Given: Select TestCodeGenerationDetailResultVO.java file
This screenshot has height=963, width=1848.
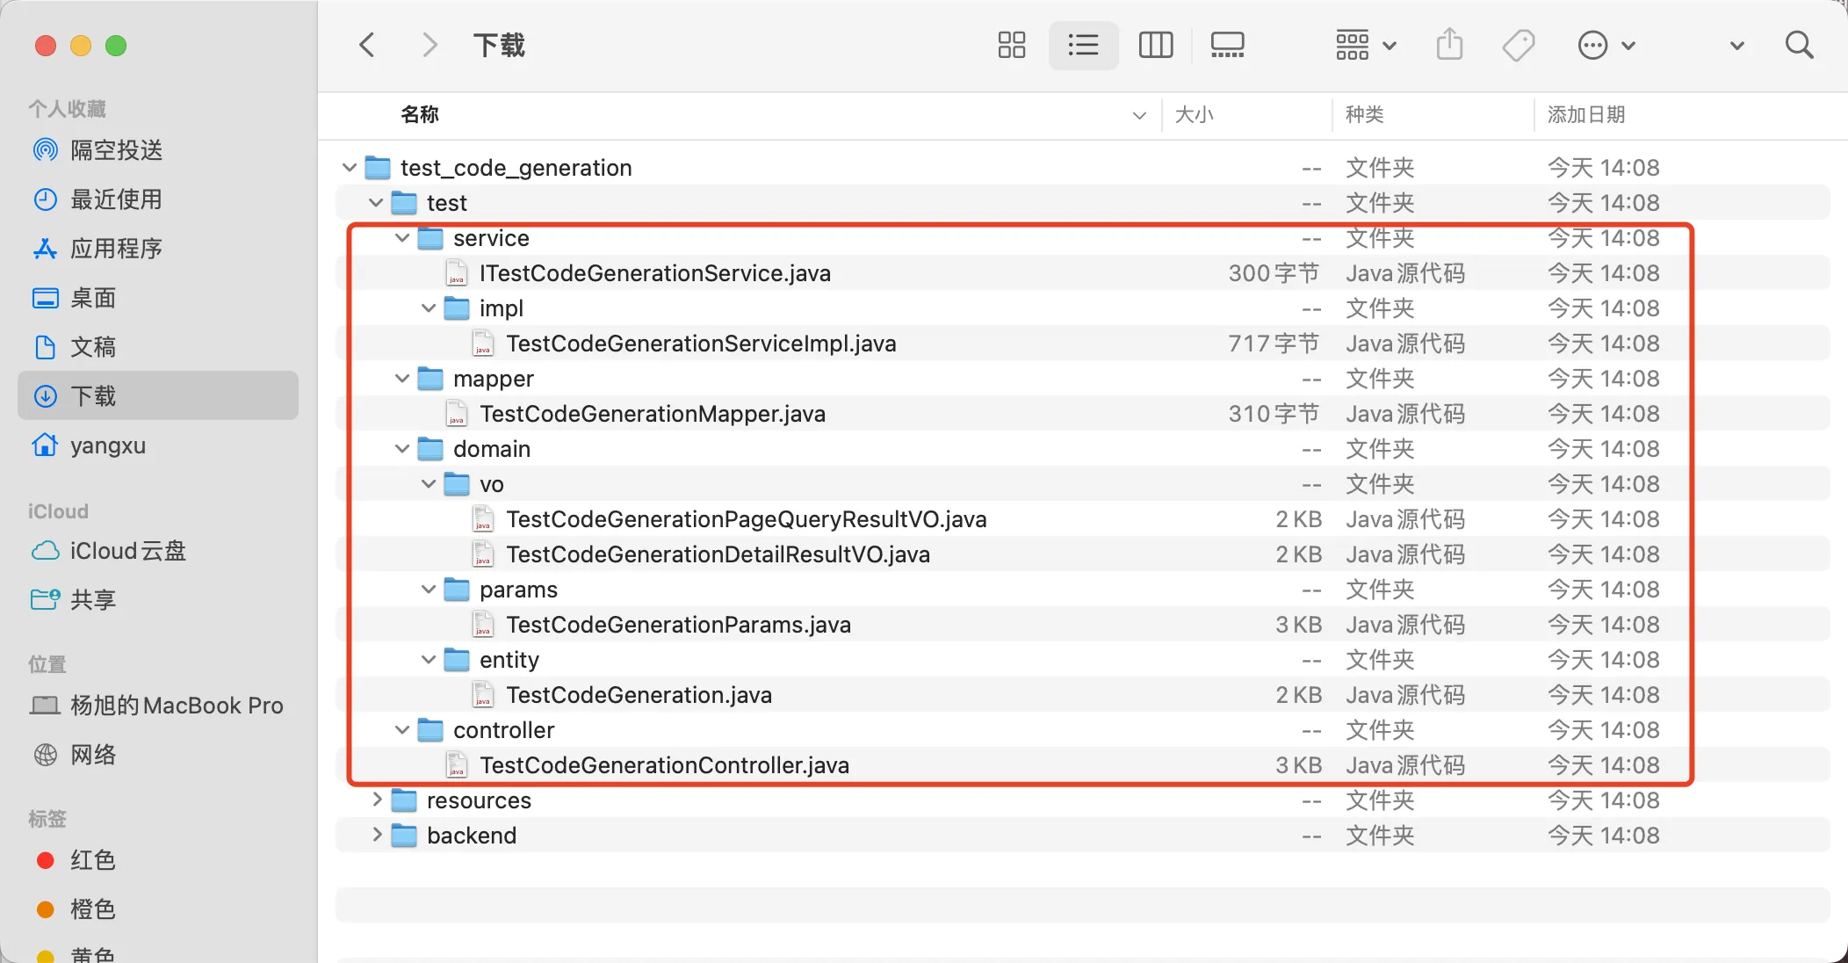Looking at the screenshot, I should click(1083, 554).
